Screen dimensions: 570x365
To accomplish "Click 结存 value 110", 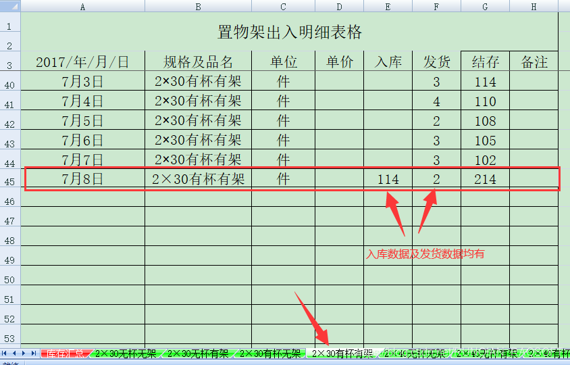I will click(486, 101).
